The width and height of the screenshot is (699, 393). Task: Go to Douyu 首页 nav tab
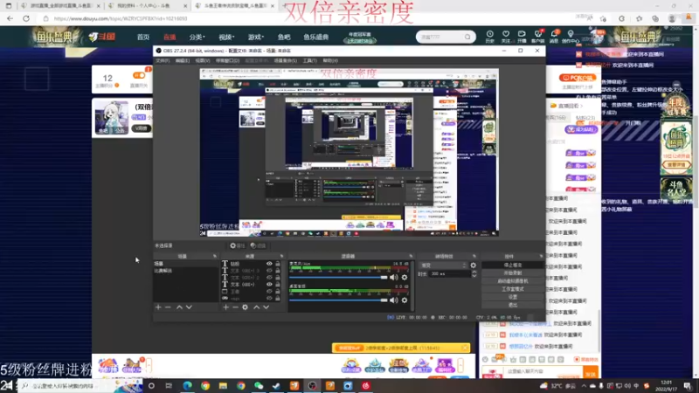tap(143, 37)
